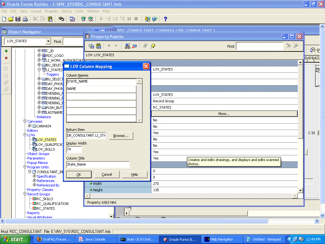
Task: Expand the CANVAS4 node
Action: (x=30, y=126)
